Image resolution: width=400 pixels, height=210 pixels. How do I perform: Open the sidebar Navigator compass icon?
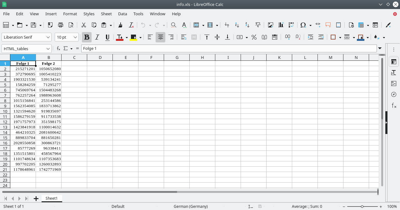tap(393, 94)
